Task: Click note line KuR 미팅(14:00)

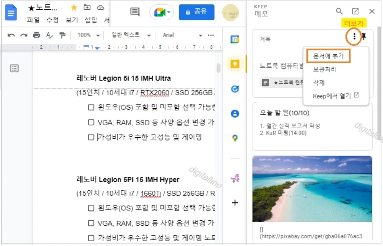Action: coord(283,133)
